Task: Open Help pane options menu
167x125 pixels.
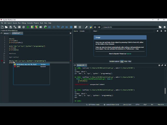Action: pos(165,31)
